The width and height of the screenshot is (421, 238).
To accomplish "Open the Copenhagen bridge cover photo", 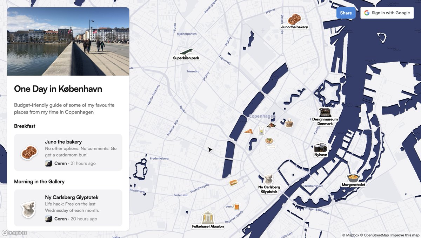I will click(68, 41).
